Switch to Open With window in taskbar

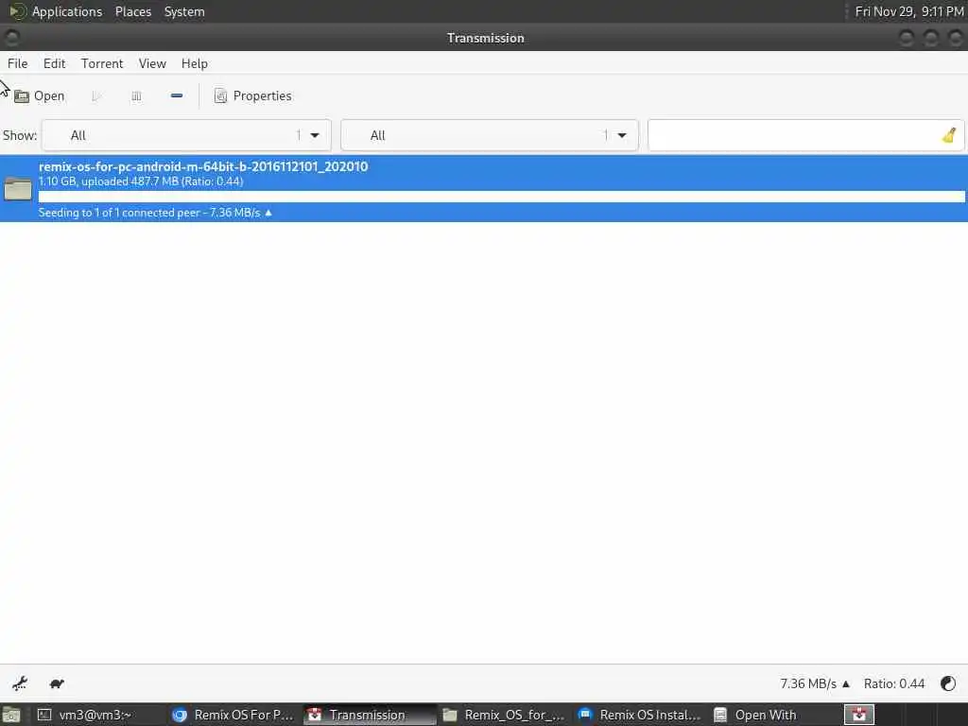click(775, 715)
